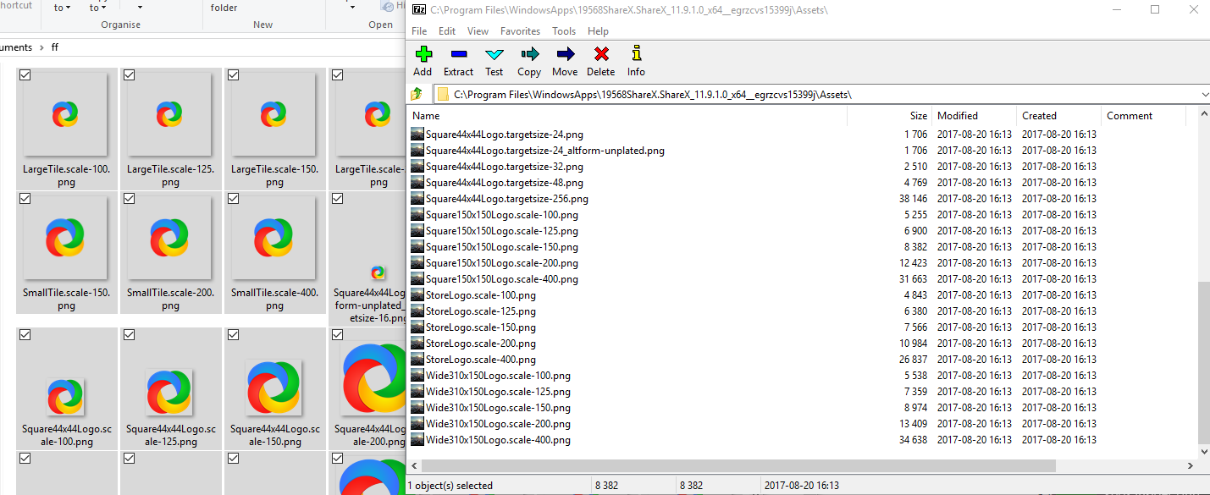Select Wide310x150Logo.scale-150.png file name
Viewport: 1210px width, 495px height.
pyautogui.click(x=498, y=407)
